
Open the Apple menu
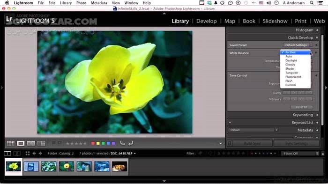[7, 3]
